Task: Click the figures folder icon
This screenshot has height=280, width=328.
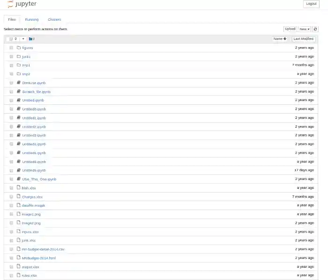Action: coord(19,47)
